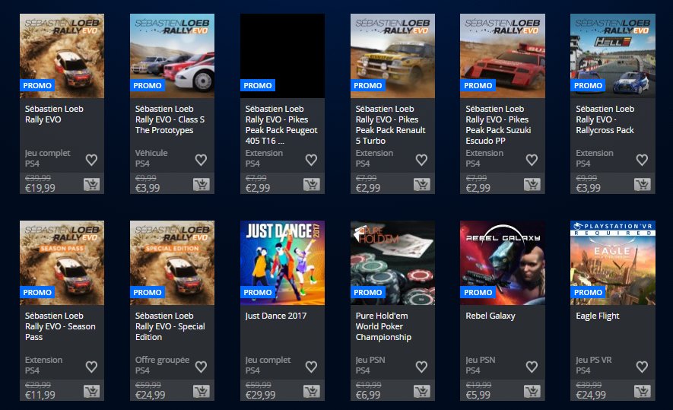Image resolution: width=673 pixels, height=410 pixels.
Task: Wishlist Just Dance 2017 with heart icon
Action: [311, 367]
